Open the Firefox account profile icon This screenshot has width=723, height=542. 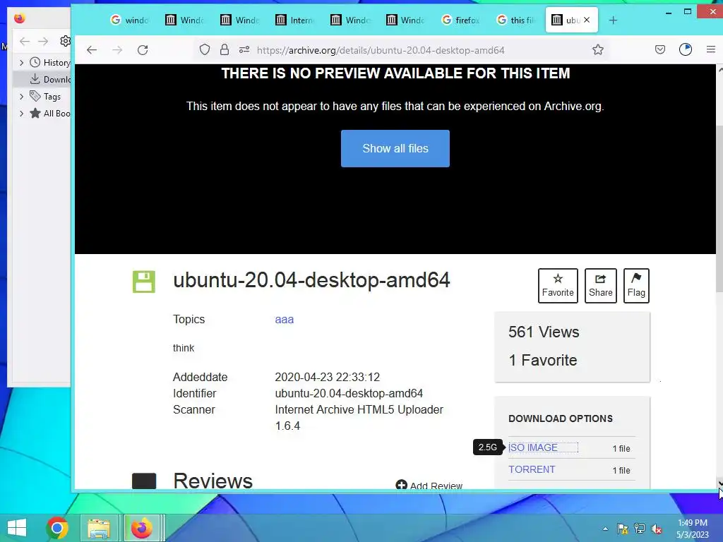point(686,50)
